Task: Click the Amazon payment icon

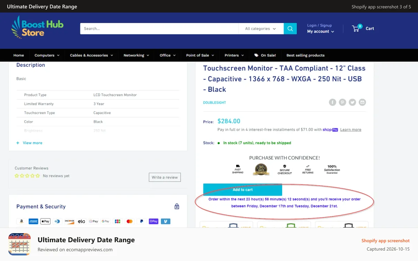Action: (21, 221)
